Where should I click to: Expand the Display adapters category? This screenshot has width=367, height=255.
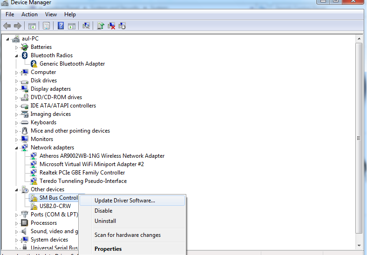tap(16, 89)
